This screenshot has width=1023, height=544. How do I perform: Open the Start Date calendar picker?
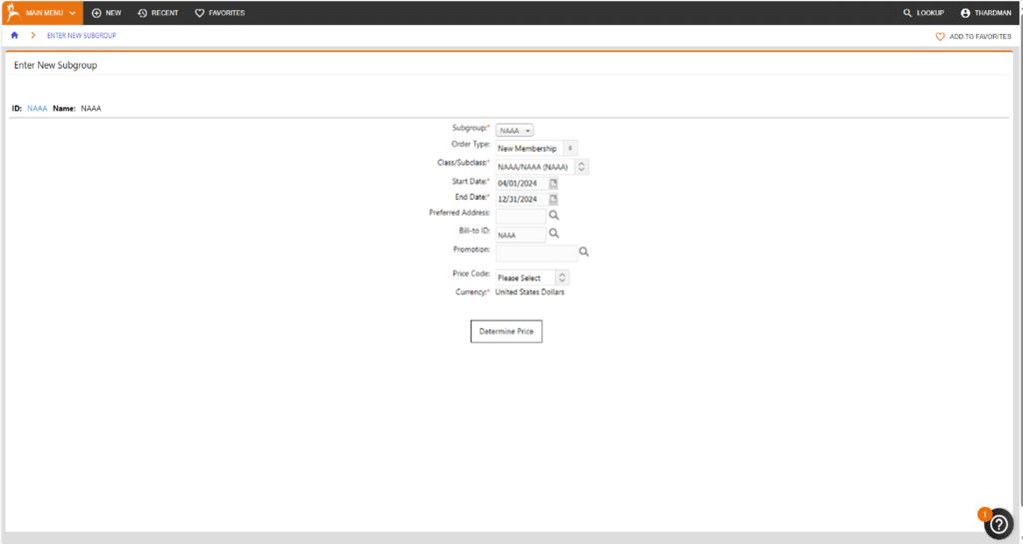coord(553,183)
